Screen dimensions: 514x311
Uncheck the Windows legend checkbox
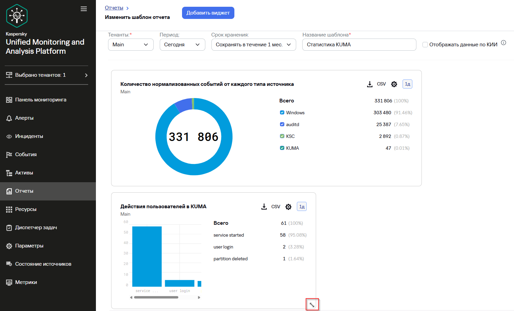click(282, 113)
